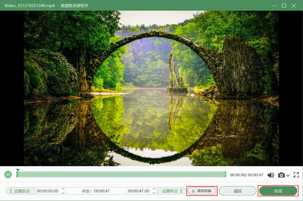Viewport: 303px width, 201px height.
Task: Decrease start time with down arrow
Action: pos(63,193)
